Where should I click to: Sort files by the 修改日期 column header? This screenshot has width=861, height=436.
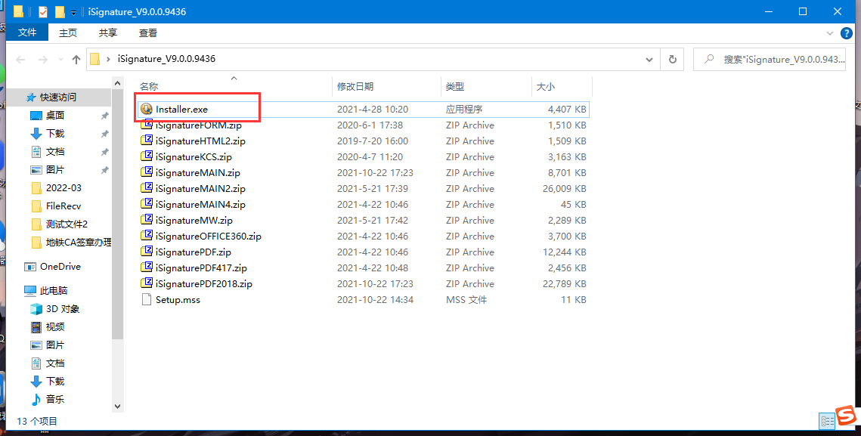(355, 87)
